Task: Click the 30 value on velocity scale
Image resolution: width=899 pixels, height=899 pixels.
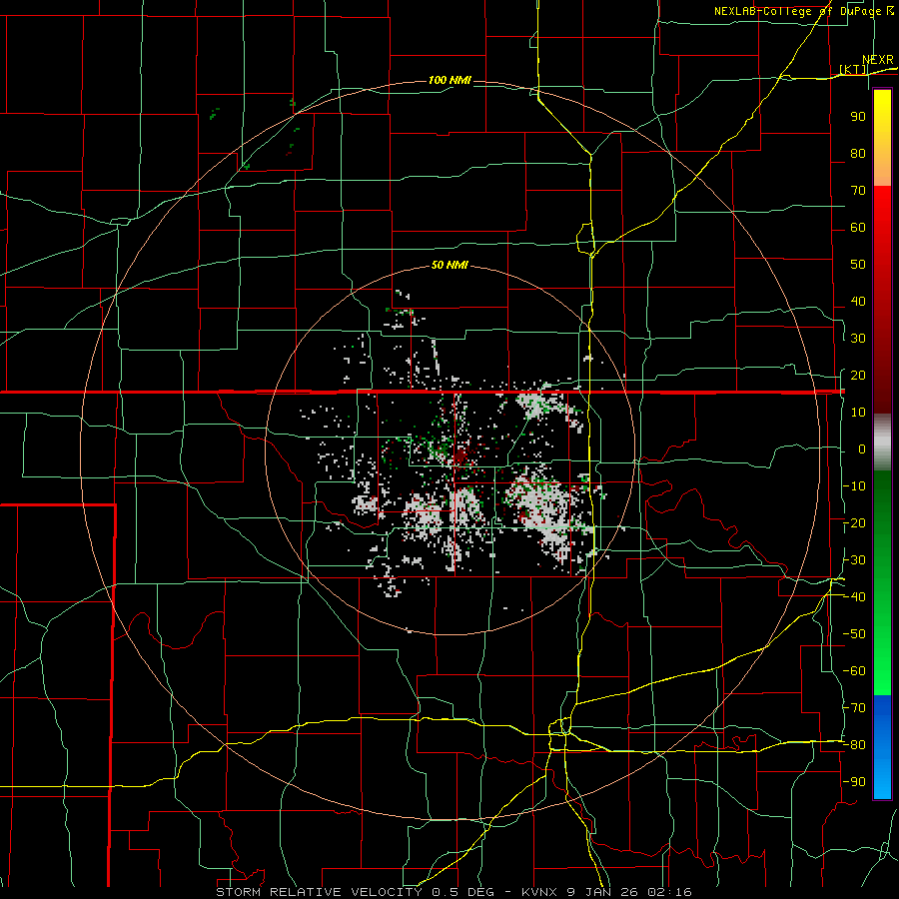Action: [x=858, y=339]
